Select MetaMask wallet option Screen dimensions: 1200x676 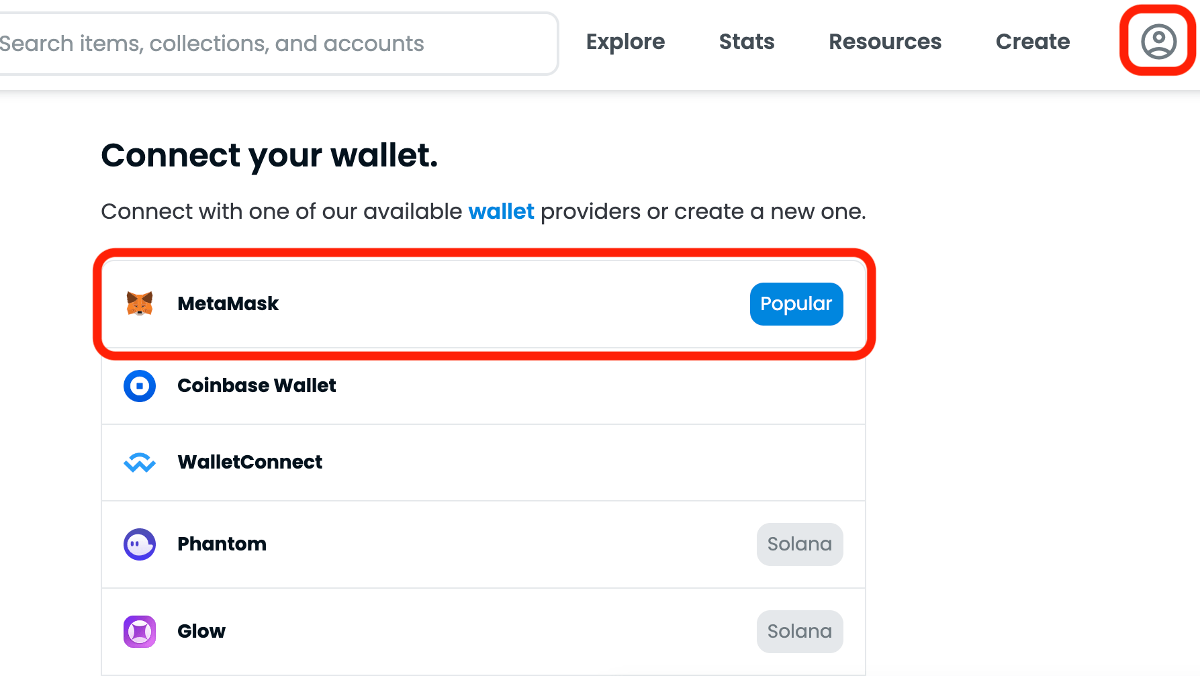(483, 304)
